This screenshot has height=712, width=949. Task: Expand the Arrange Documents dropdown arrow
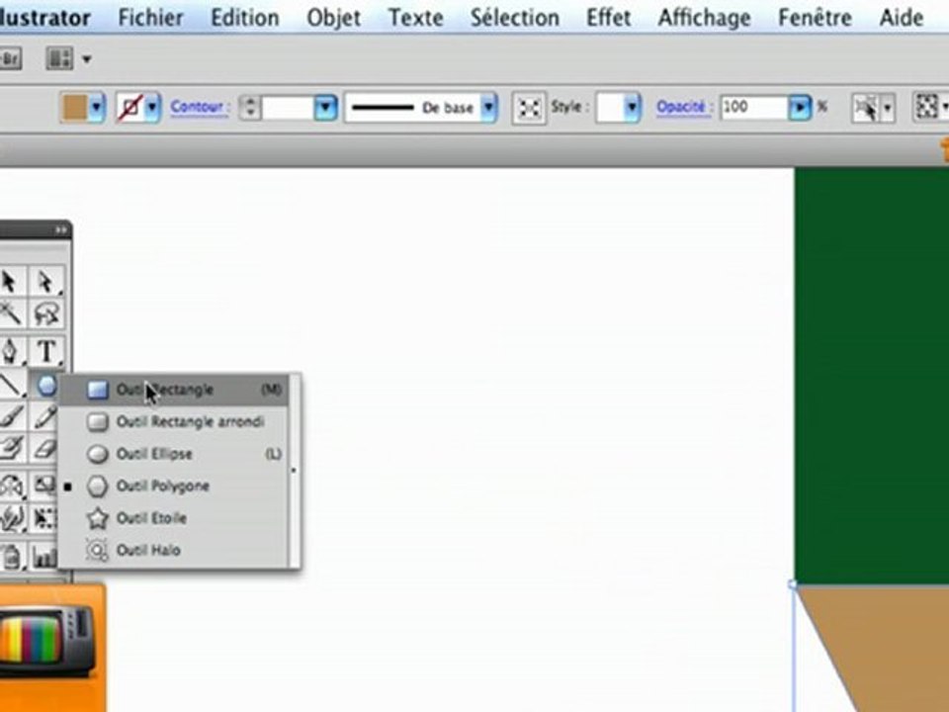87,59
